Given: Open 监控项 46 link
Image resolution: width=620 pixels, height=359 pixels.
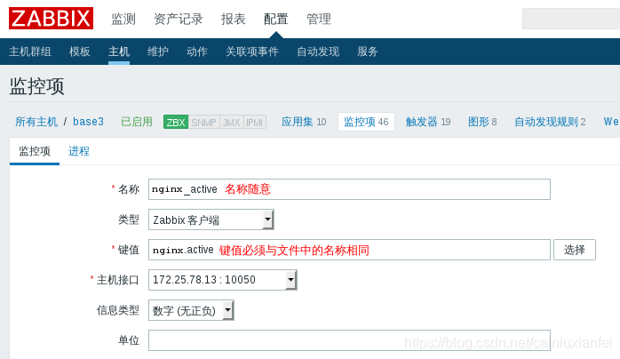Looking at the screenshot, I should (366, 122).
